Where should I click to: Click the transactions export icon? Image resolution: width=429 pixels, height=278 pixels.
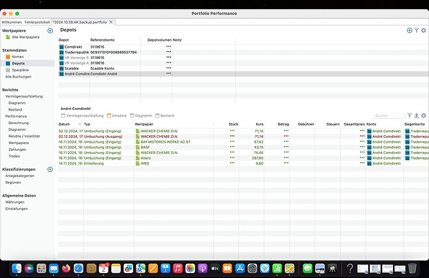tap(417, 115)
